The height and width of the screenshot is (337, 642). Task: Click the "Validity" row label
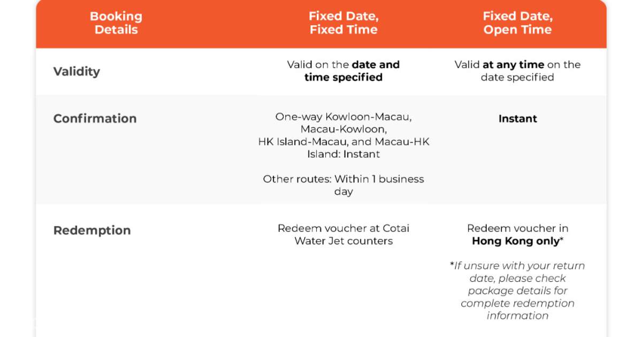coord(77,71)
